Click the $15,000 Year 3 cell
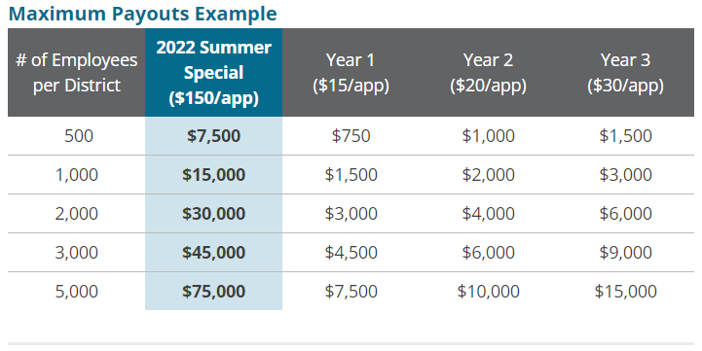 (x=625, y=292)
